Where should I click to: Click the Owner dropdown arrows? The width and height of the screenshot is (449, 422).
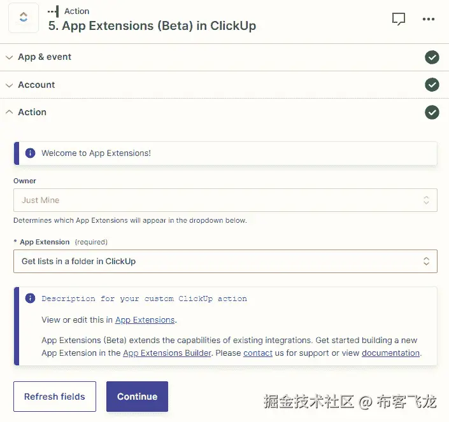pos(426,200)
